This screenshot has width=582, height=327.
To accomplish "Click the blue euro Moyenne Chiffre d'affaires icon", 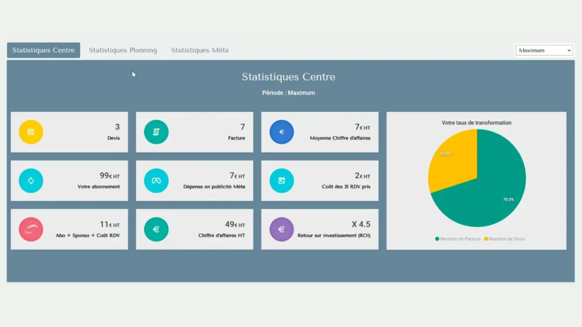I will click(x=281, y=132).
